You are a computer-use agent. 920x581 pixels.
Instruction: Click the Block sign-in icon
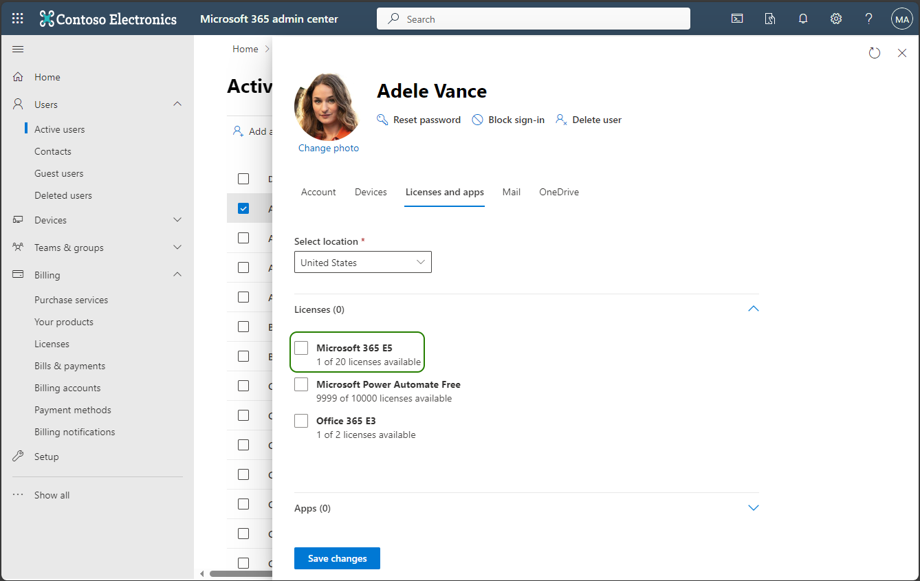pos(478,120)
